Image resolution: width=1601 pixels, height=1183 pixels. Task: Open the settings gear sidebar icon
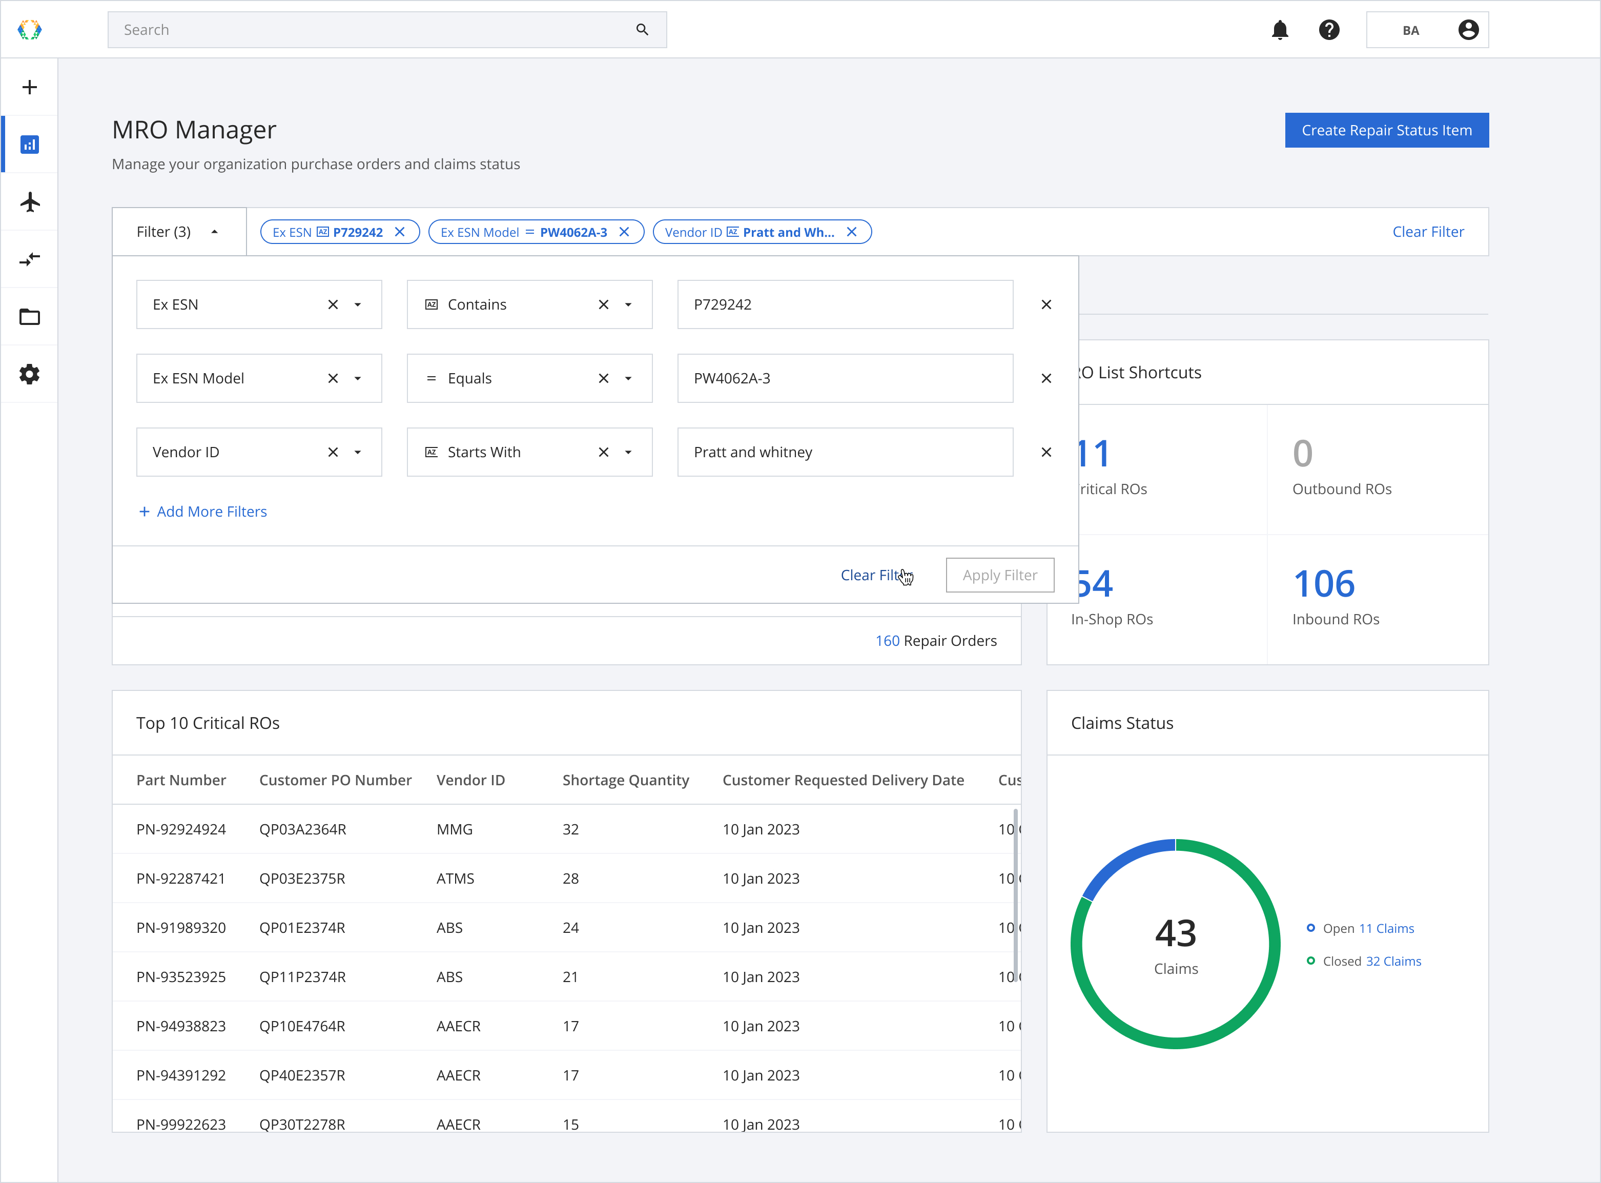29,374
